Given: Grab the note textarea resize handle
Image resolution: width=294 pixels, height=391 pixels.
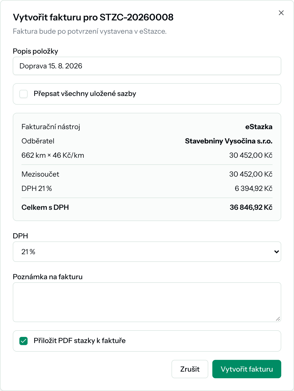Looking at the screenshot, I should (x=278, y=319).
